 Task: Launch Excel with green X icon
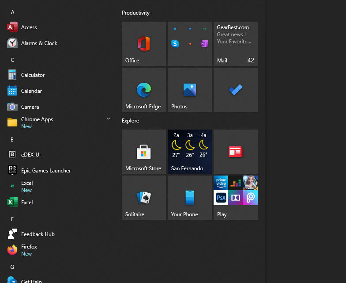point(58,203)
